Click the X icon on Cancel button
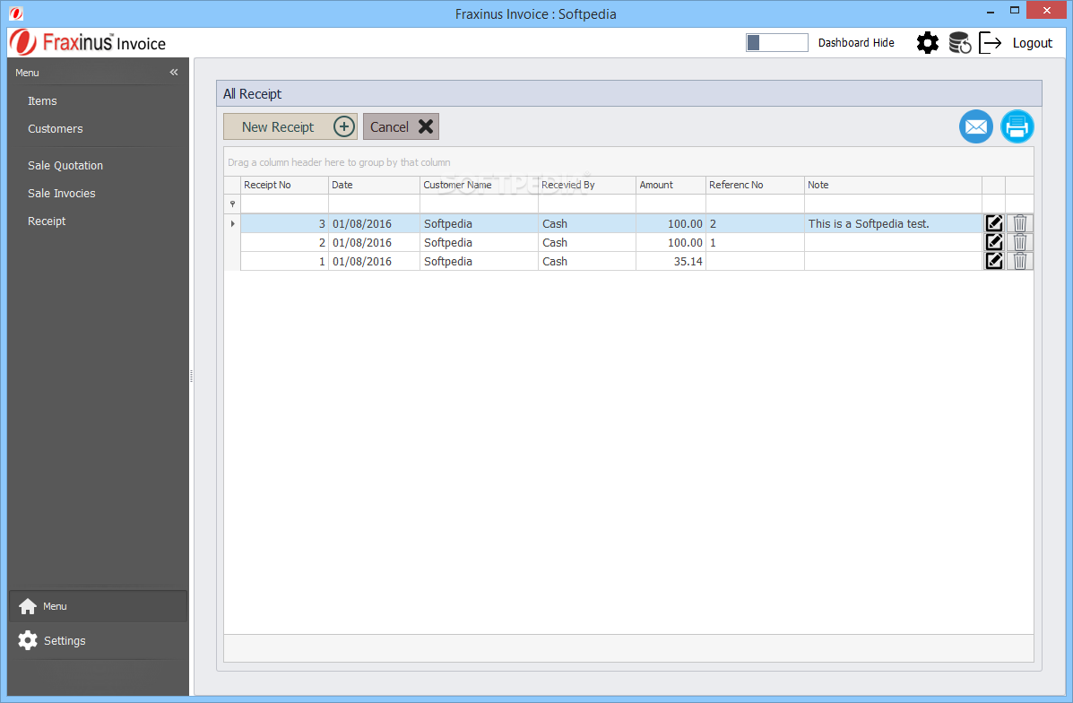The height and width of the screenshot is (703, 1073). (426, 126)
